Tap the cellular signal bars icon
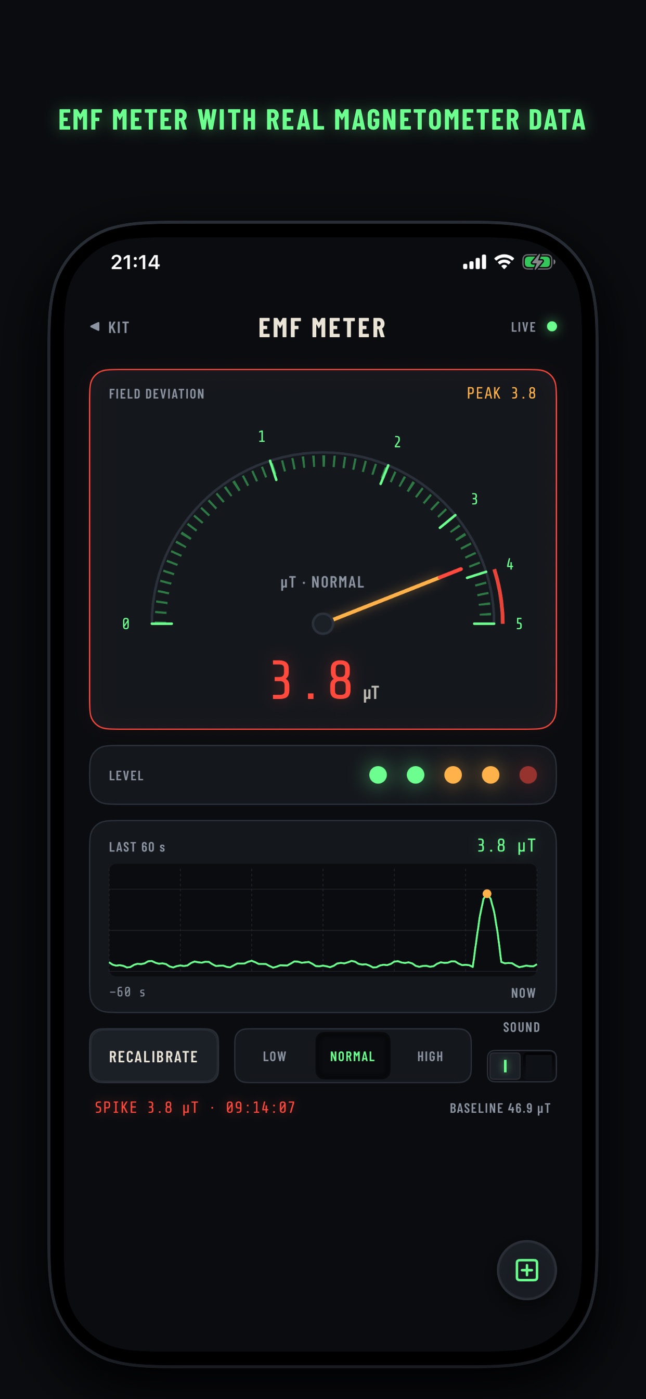This screenshot has height=1399, width=646. point(474,263)
